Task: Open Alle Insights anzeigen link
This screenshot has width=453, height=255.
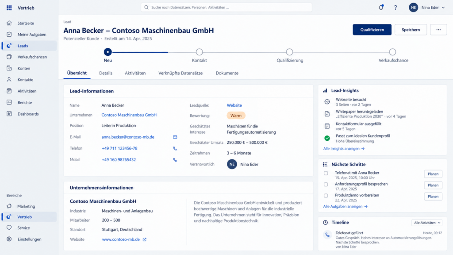Action: [x=344, y=149]
